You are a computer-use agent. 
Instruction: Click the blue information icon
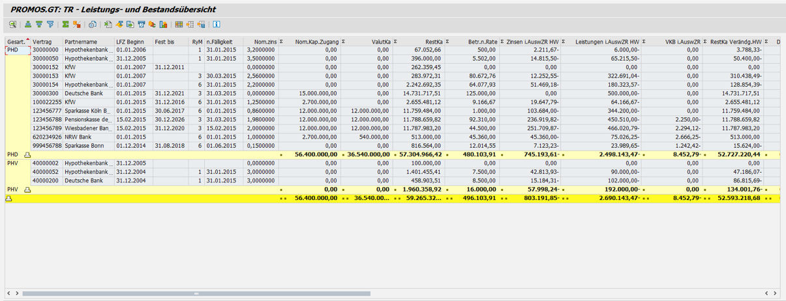coord(217,25)
